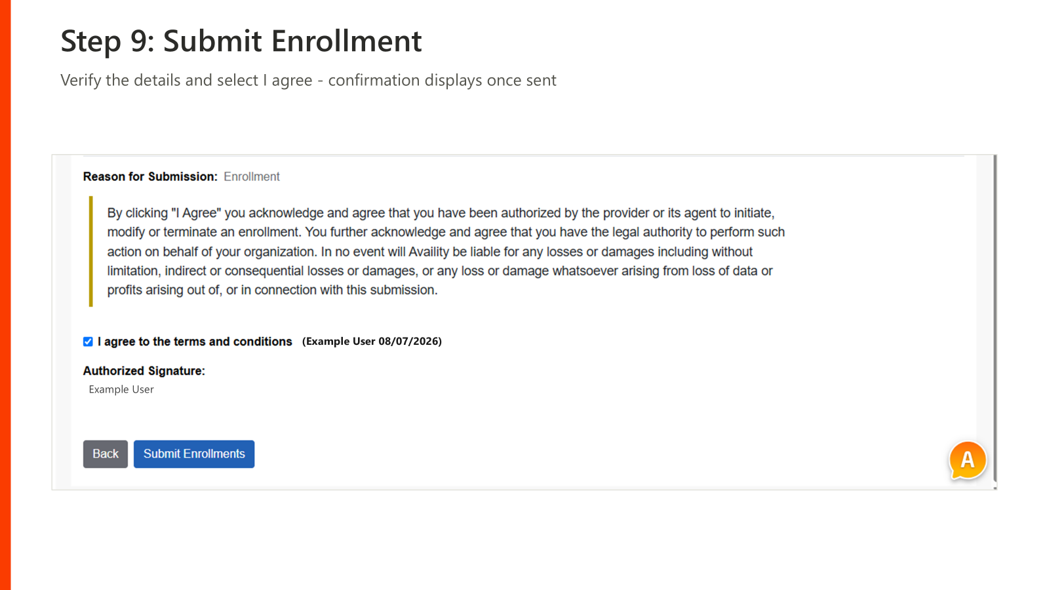Click the Submit Enrollments button
The image size is (1049, 590).
point(194,454)
